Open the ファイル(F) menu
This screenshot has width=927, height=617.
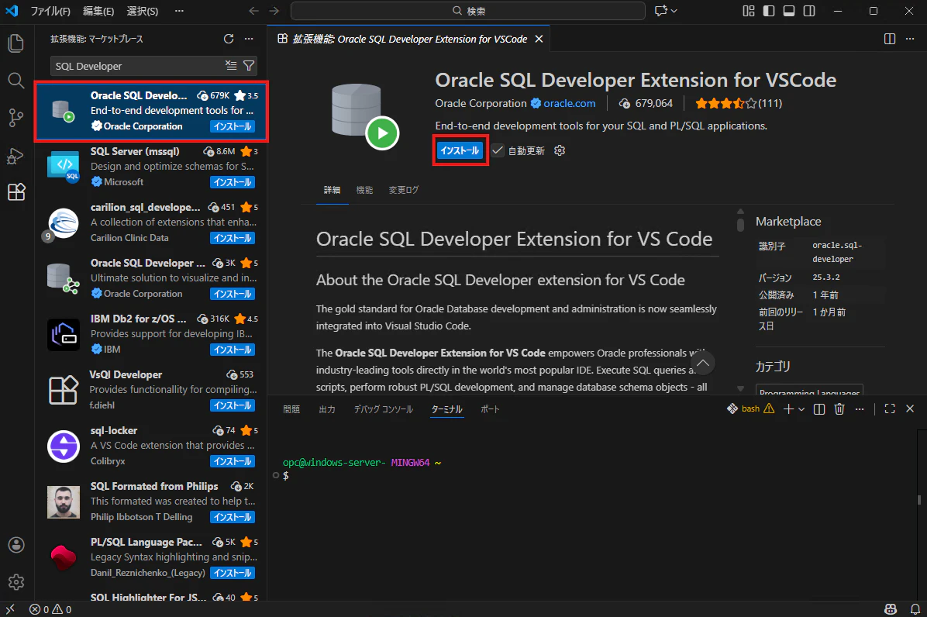point(50,11)
